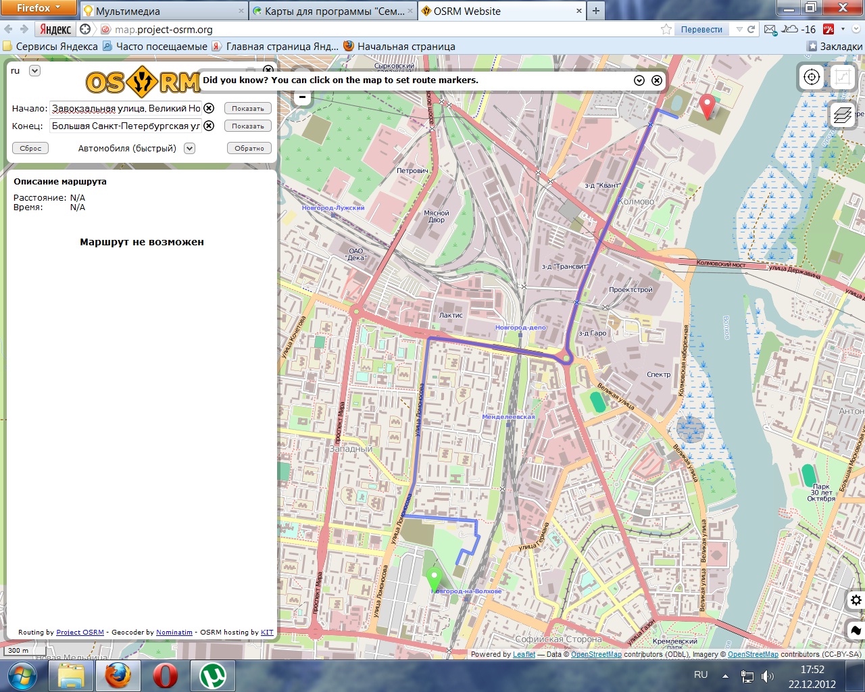Close the 'Did you know?' notification
The image size is (865, 692).
point(657,80)
